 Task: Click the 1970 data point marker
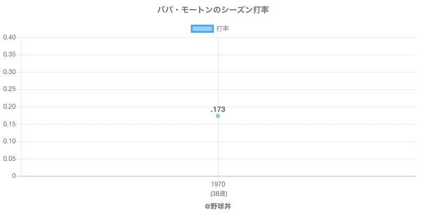[218, 116]
